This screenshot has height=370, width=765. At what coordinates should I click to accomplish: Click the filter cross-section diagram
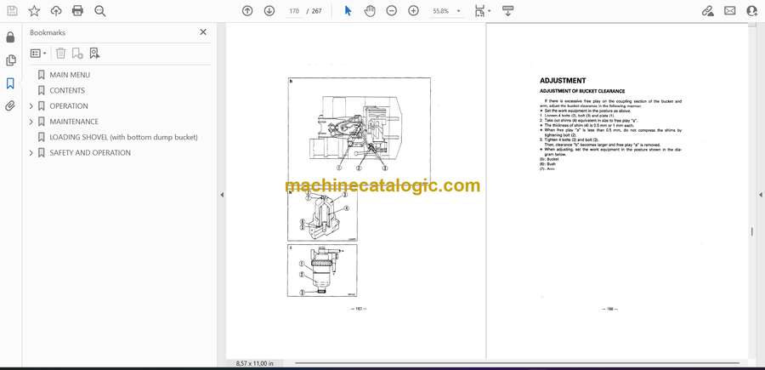click(x=322, y=215)
